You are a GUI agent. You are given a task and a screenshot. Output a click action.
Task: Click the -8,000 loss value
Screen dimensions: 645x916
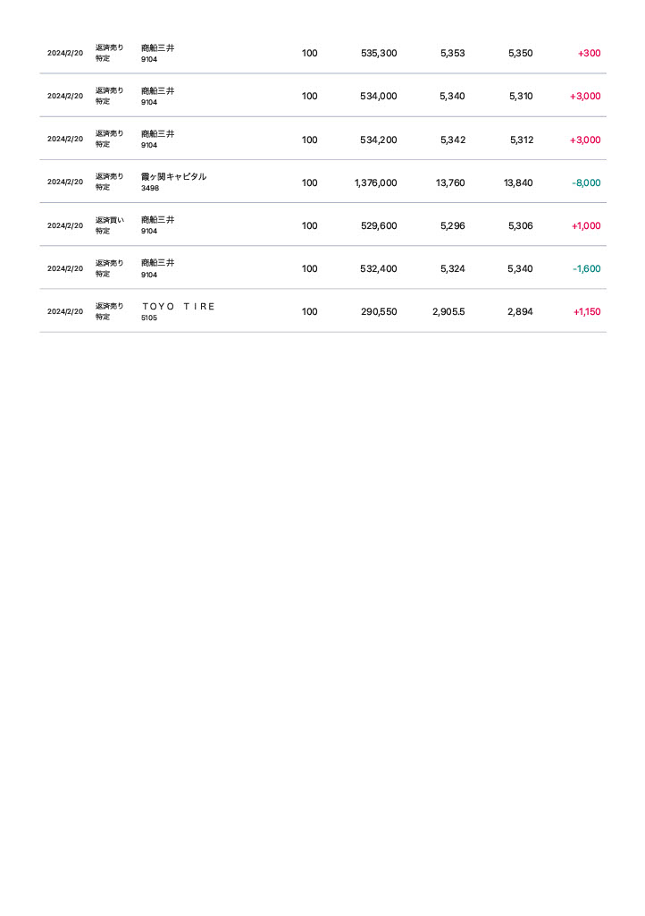(586, 182)
